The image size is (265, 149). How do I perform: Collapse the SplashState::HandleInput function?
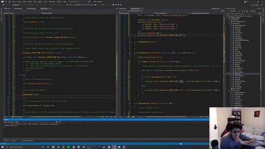click(130, 53)
